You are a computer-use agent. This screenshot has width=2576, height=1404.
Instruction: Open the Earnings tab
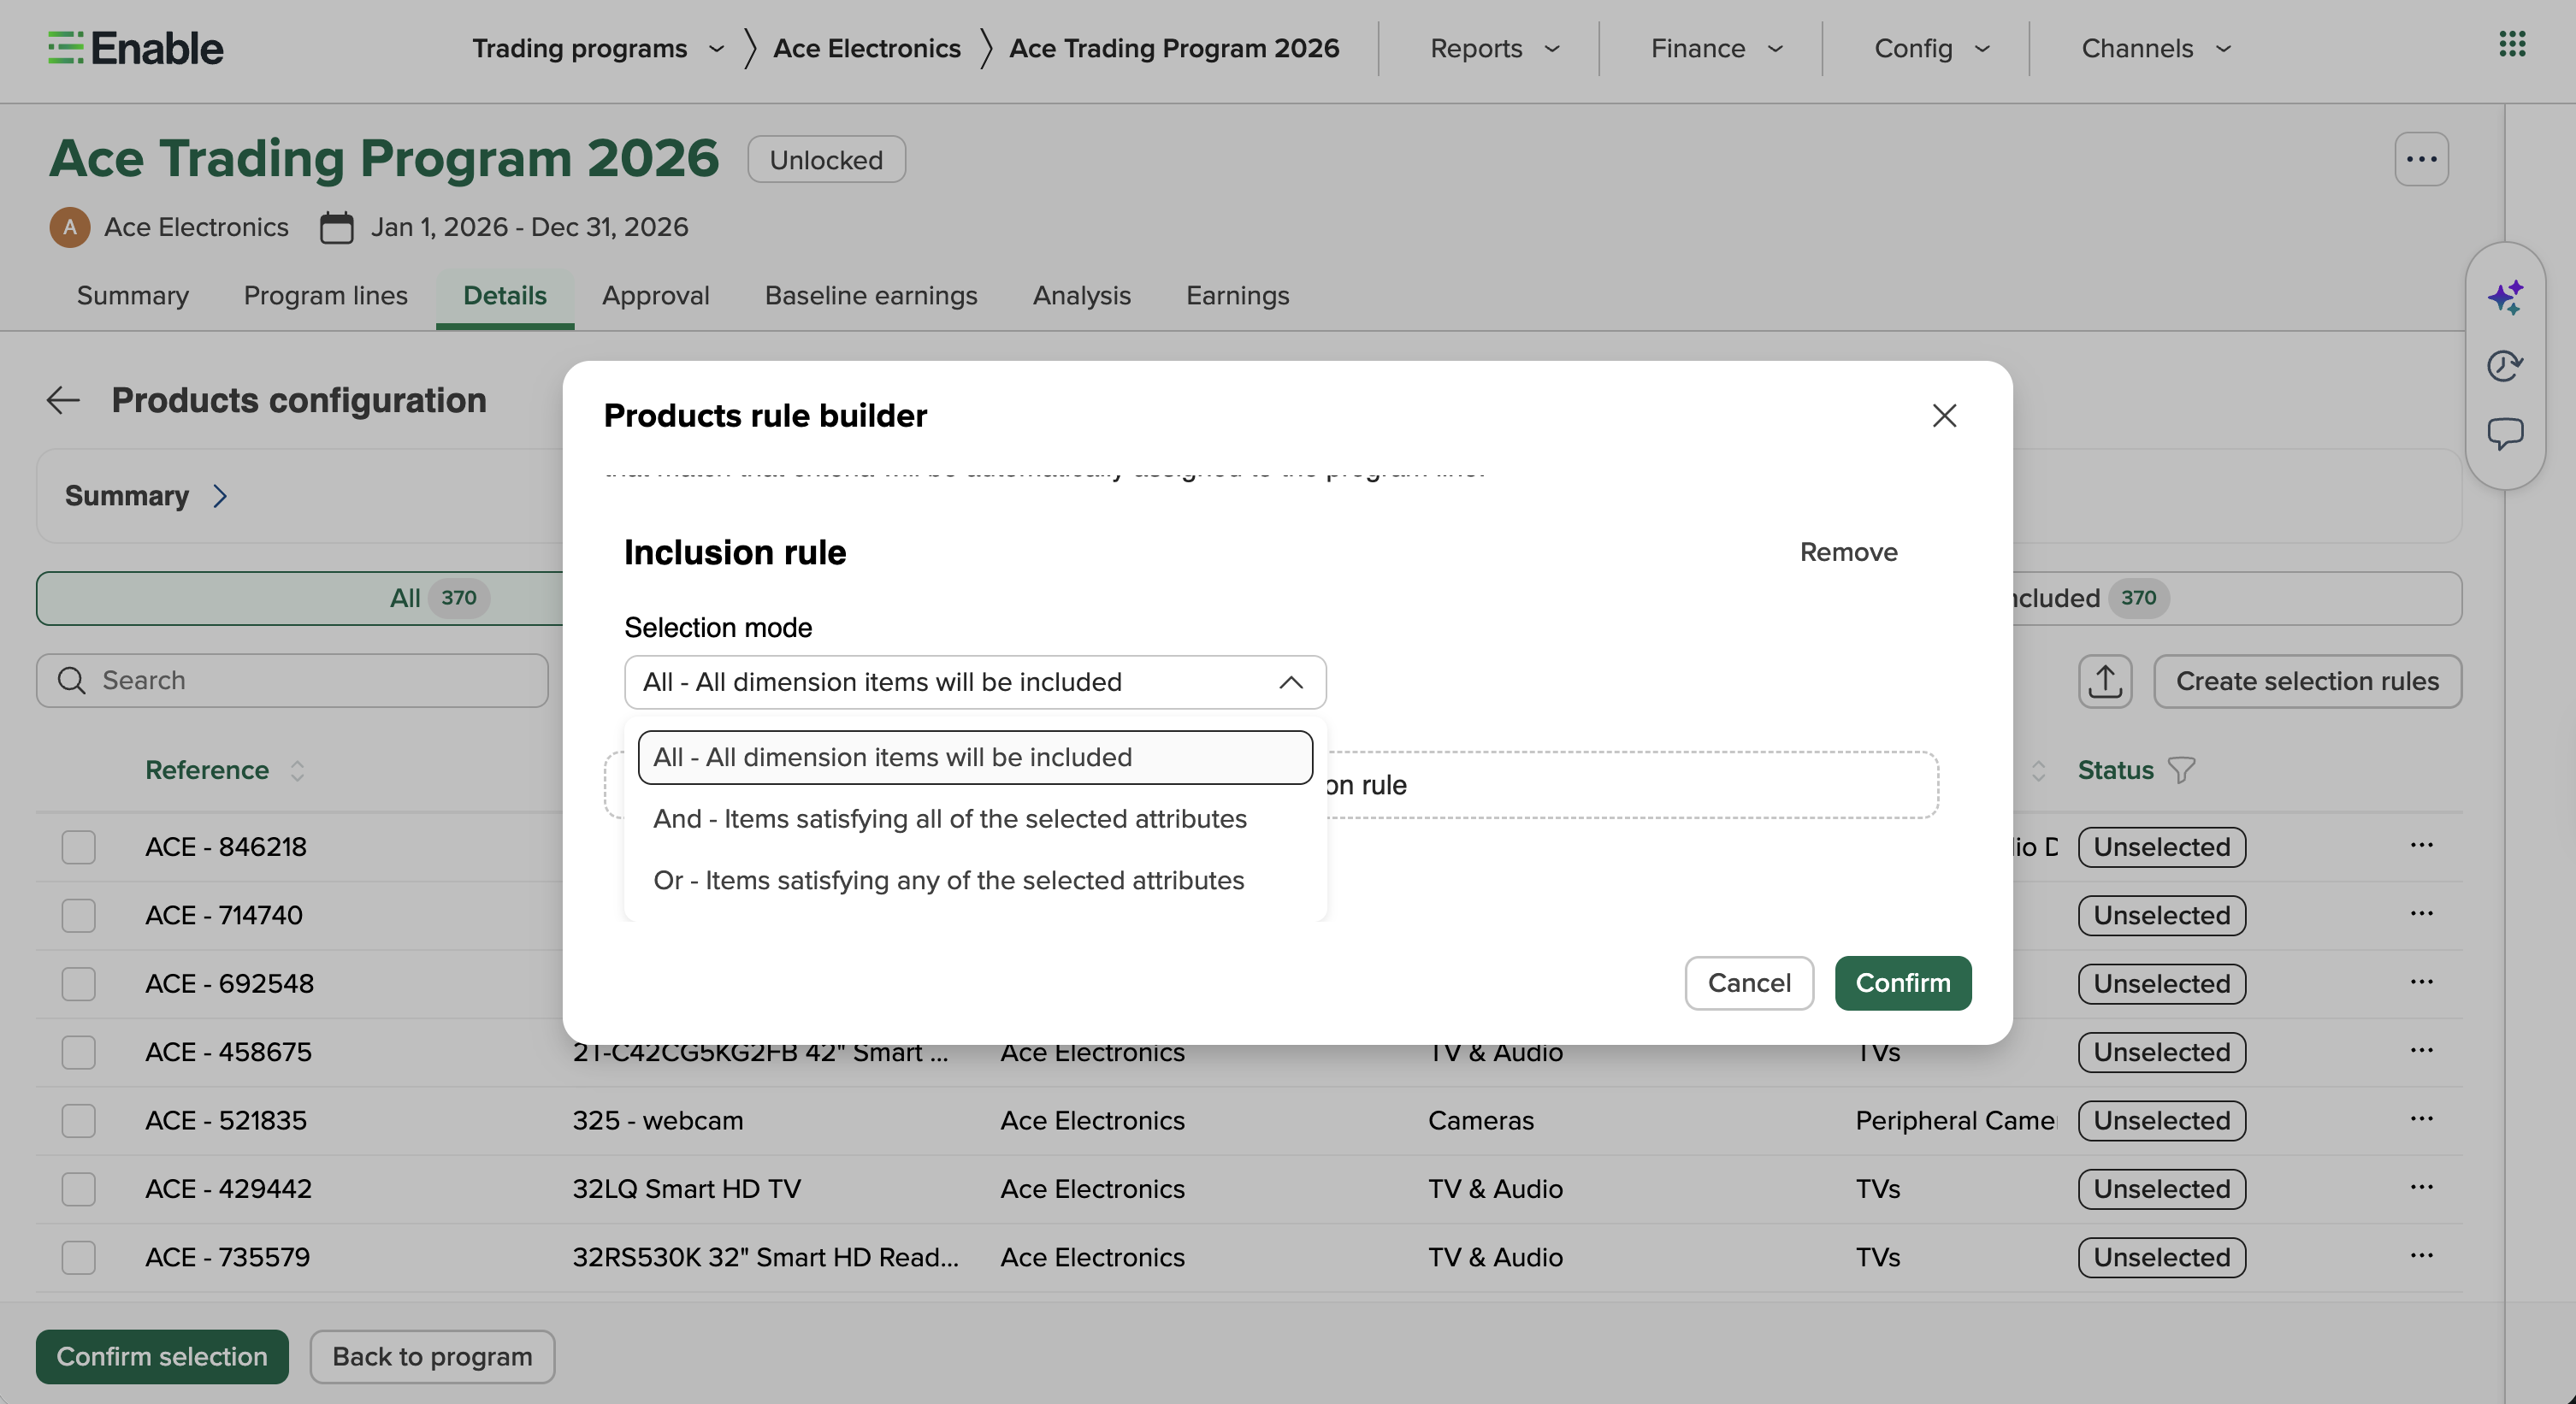click(x=1238, y=296)
